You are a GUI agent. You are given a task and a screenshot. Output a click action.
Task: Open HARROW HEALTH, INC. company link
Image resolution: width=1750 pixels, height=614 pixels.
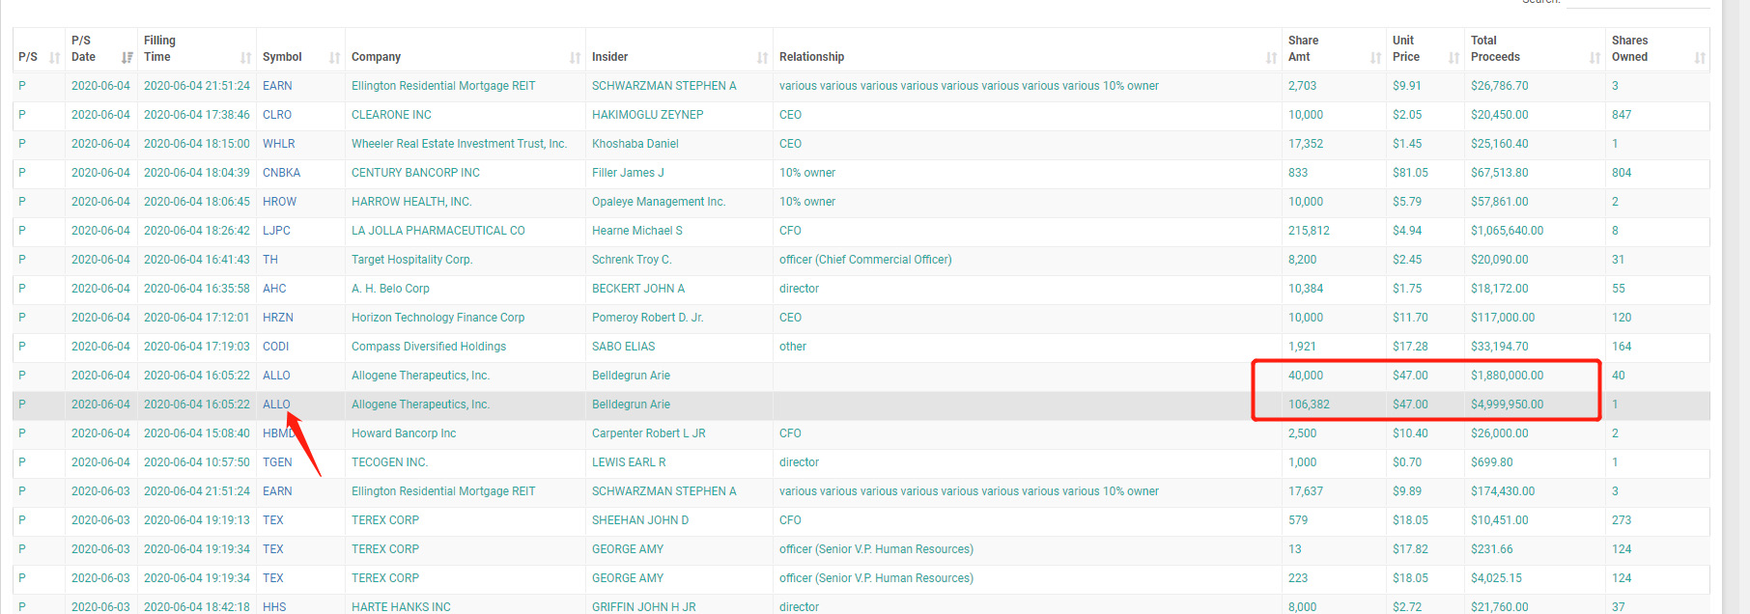pyautogui.click(x=411, y=202)
